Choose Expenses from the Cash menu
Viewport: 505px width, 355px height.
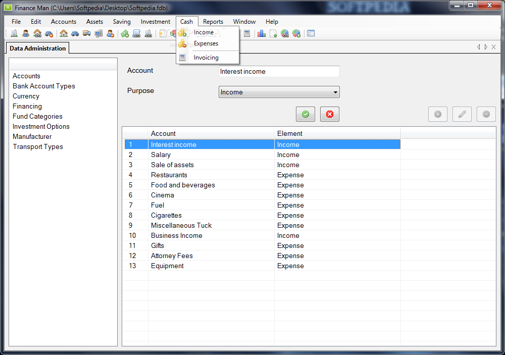(x=206, y=43)
